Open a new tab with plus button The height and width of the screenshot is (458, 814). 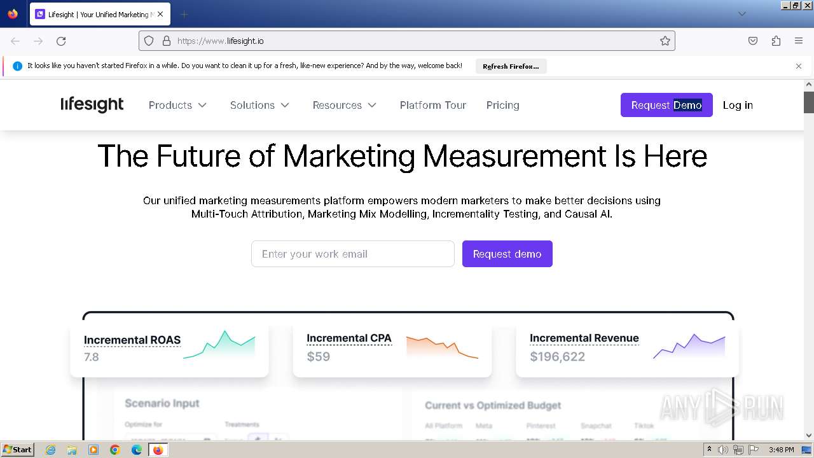click(x=184, y=14)
